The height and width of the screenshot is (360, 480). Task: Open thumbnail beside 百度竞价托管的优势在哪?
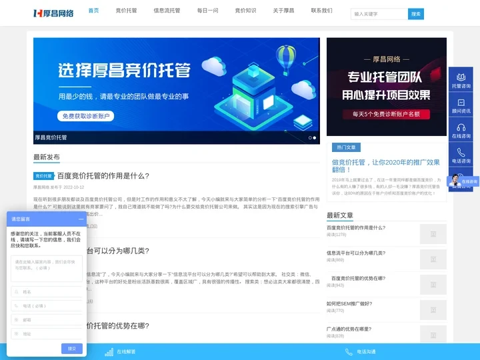pyautogui.click(x=433, y=285)
